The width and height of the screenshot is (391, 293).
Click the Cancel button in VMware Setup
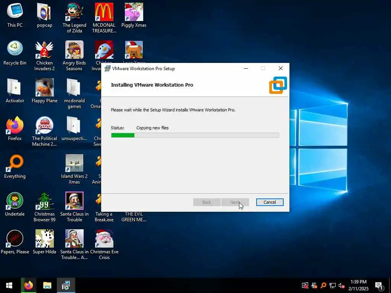click(270, 202)
